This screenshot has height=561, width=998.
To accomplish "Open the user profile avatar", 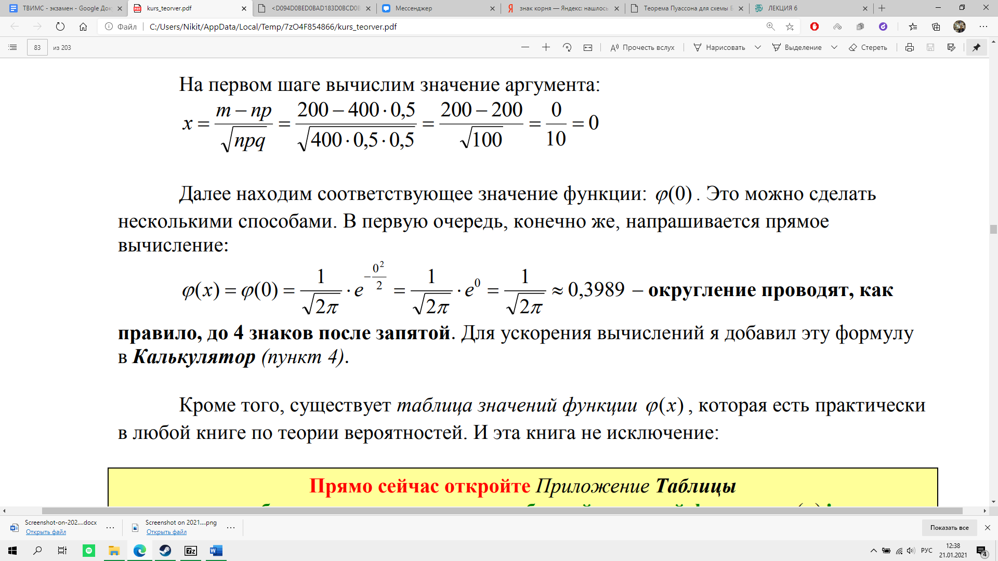I will pos(960,26).
